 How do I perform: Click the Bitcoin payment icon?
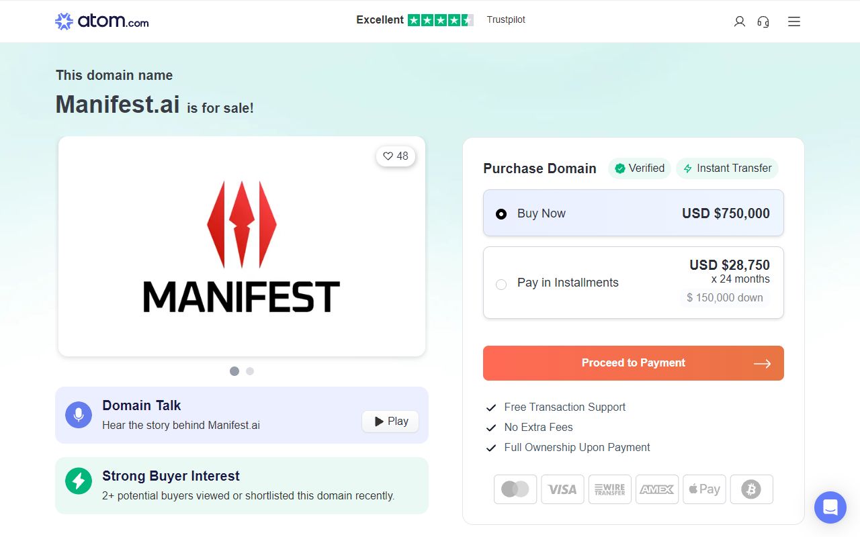[x=751, y=489]
